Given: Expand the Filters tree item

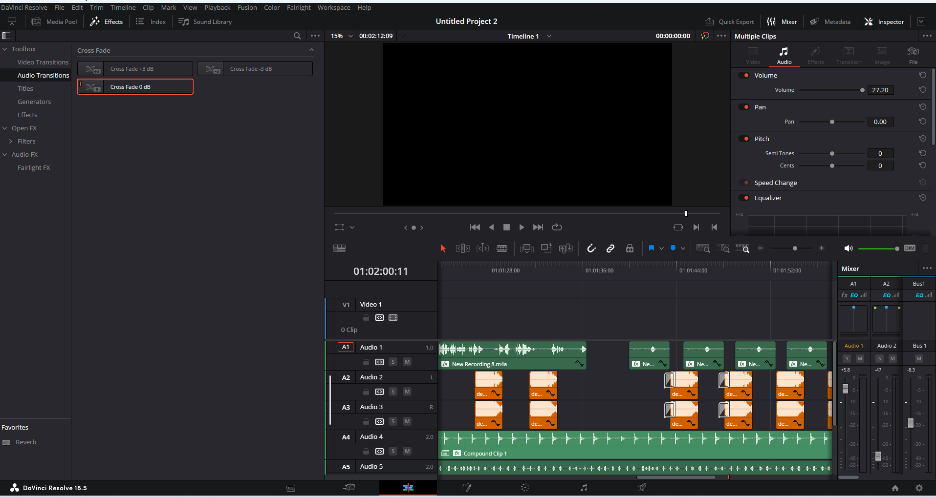Looking at the screenshot, I should pos(11,141).
